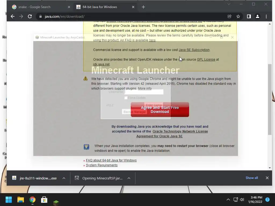Screen dimensions: 275x206
Task: Bookmark this page with the star
Action: point(238,16)
